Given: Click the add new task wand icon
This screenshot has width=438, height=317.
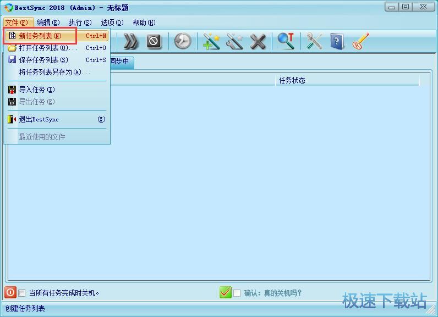Looking at the screenshot, I should point(211,42).
